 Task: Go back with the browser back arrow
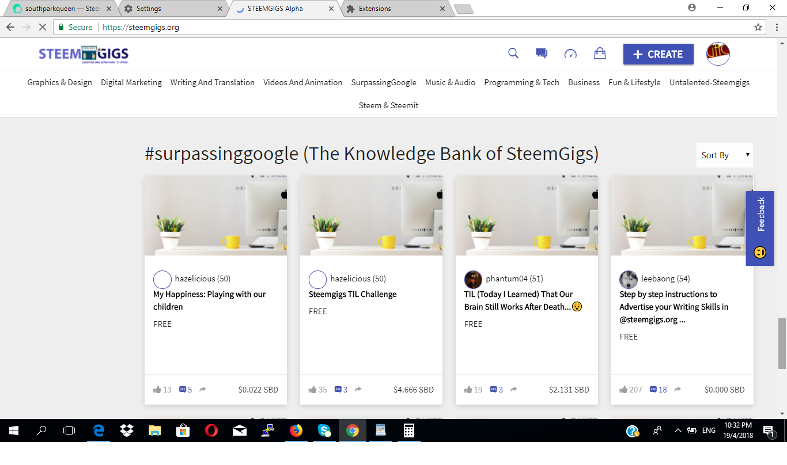click(x=10, y=27)
